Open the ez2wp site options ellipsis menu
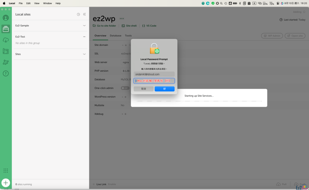309x190 pixels. pyautogui.click(x=122, y=18)
